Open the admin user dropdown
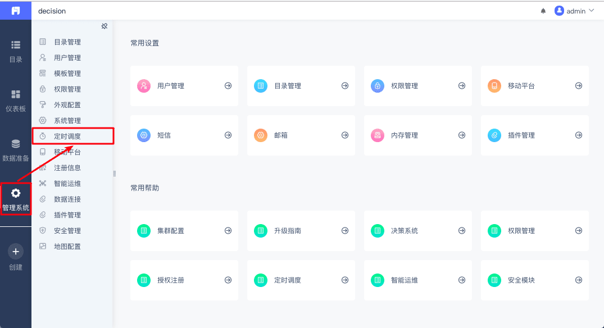 pos(574,11)
